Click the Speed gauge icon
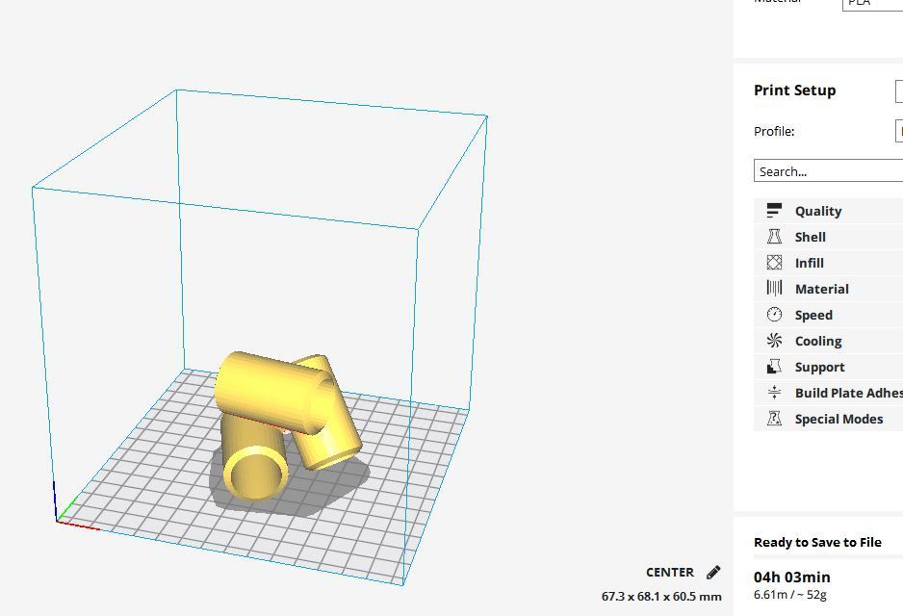 click(774, 315)
